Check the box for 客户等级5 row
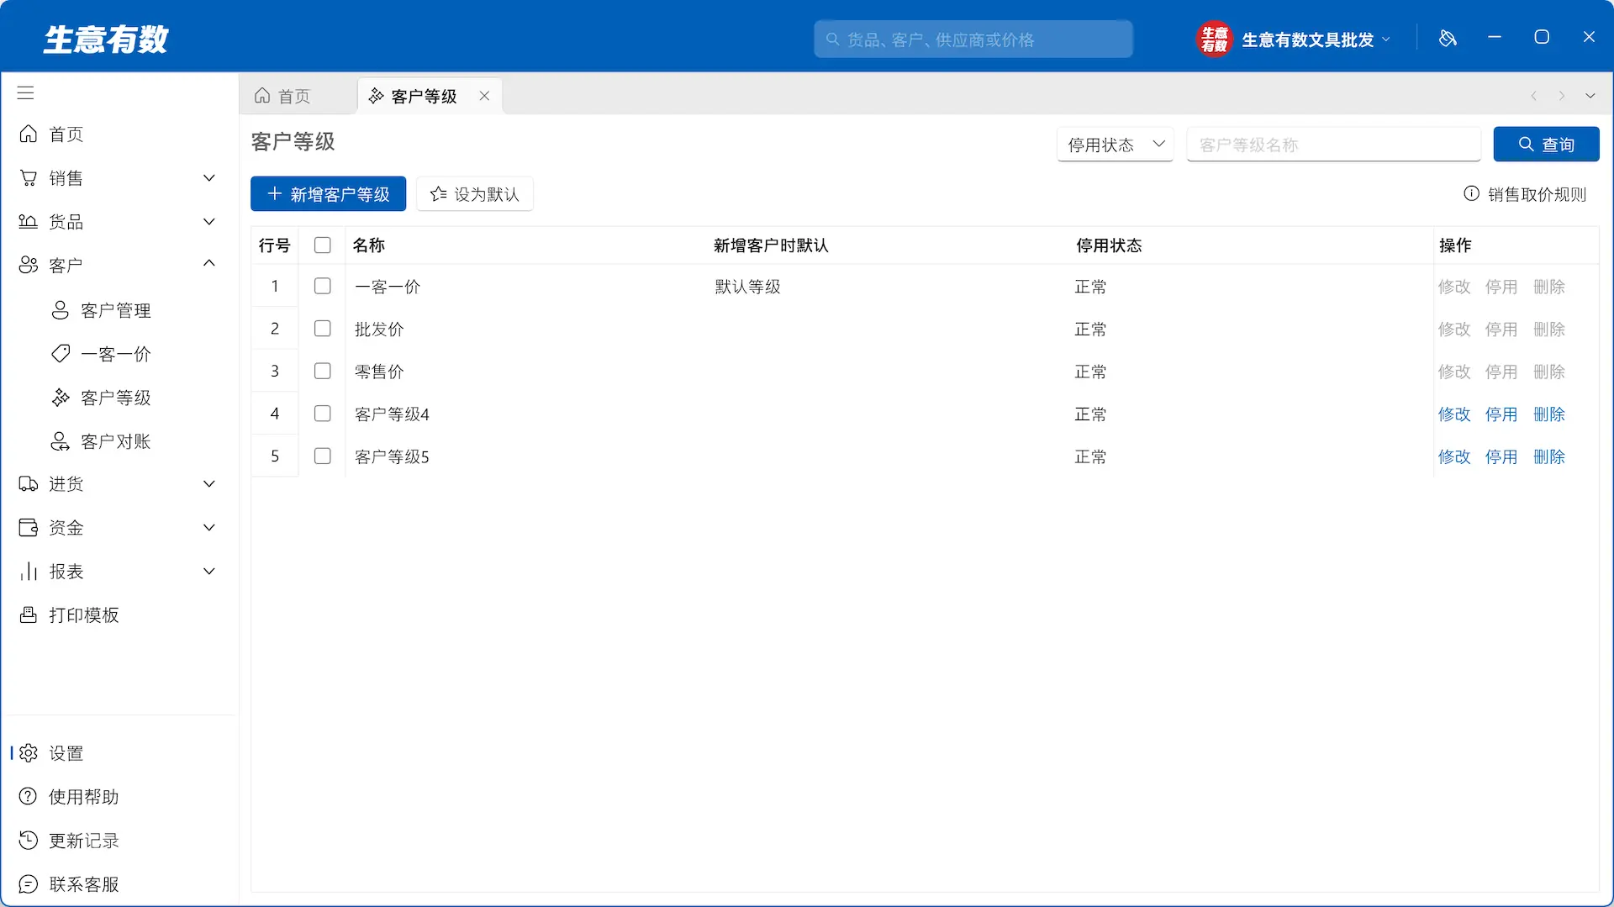 pos(322,456)
